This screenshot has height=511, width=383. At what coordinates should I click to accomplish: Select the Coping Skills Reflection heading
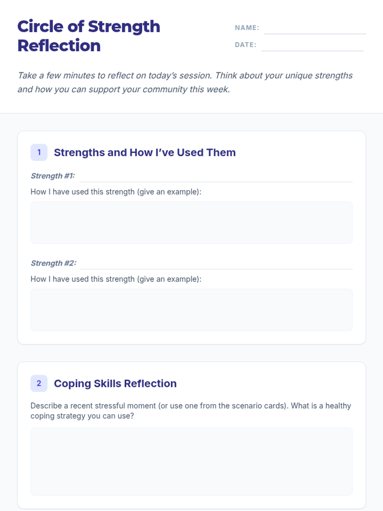(115, 384)
